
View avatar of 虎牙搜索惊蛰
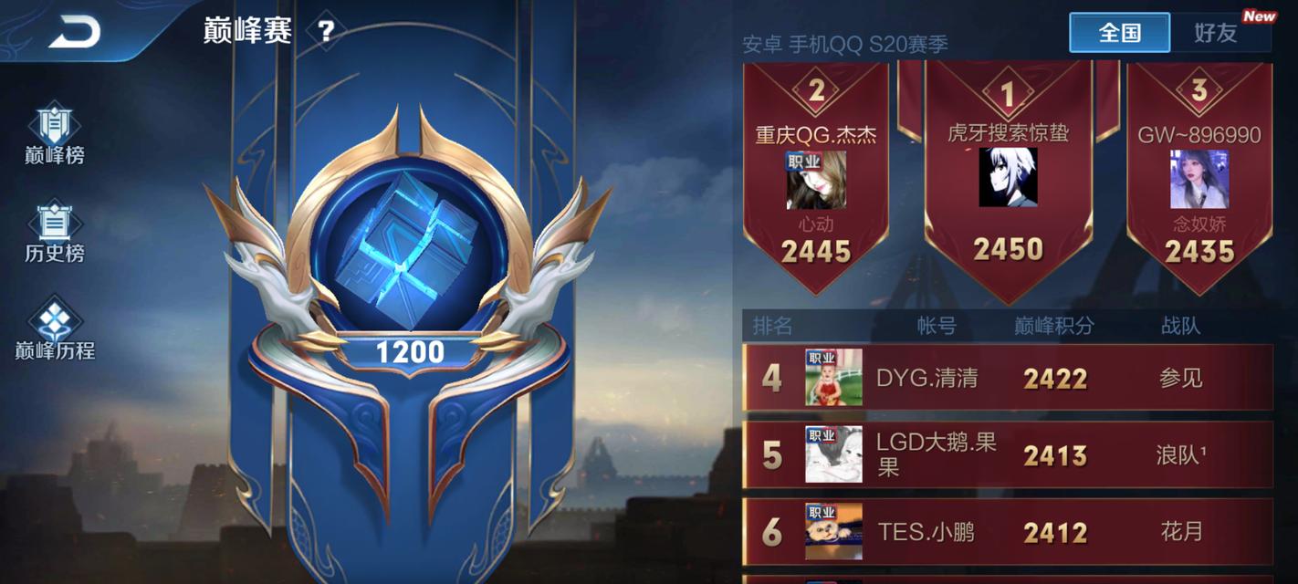click(1008, 177)
